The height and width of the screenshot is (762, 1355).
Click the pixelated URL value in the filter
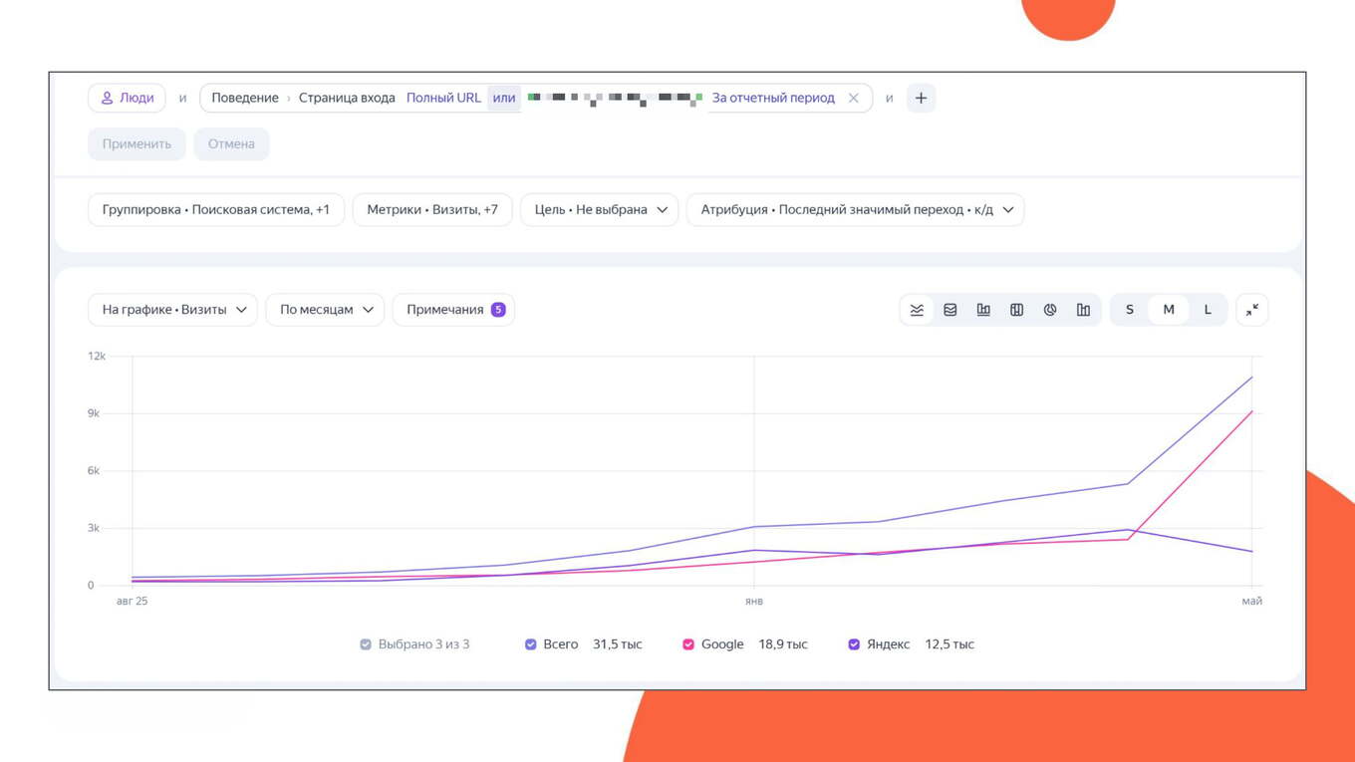tap(615, 98)
